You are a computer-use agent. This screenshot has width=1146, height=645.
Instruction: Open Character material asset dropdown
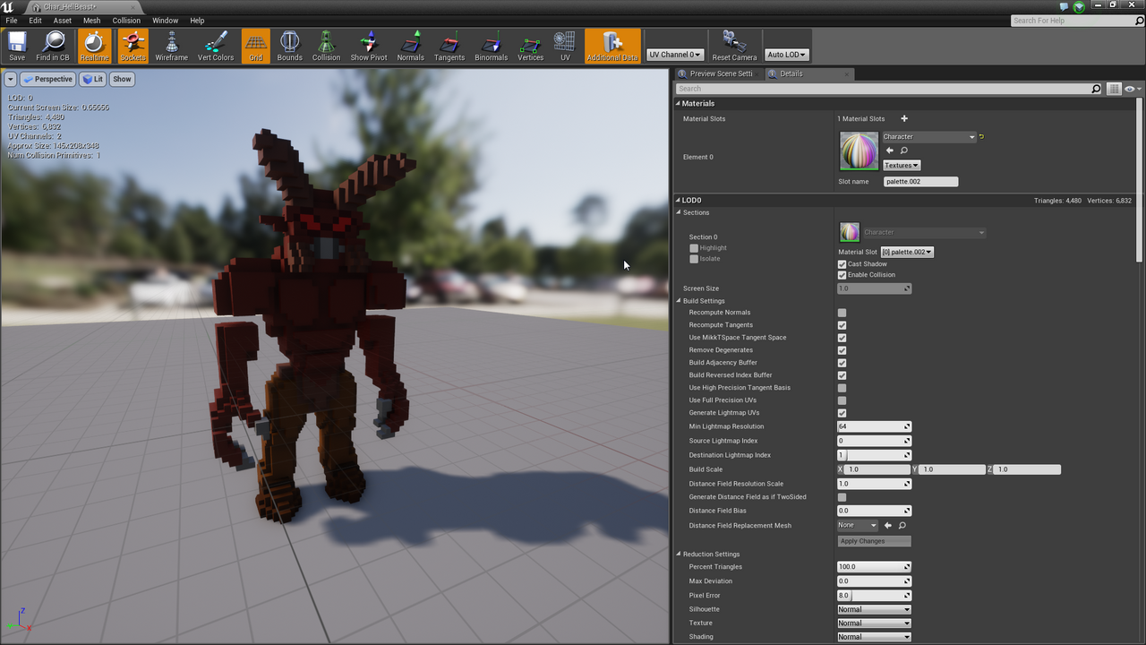tap(929, 137)
